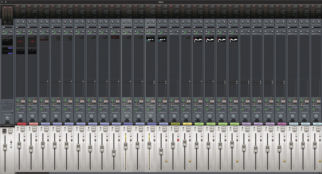Click the pan knob on guitar 1 track
The height and width of the screenshot is (174, 322).
[x=198, y=117]
